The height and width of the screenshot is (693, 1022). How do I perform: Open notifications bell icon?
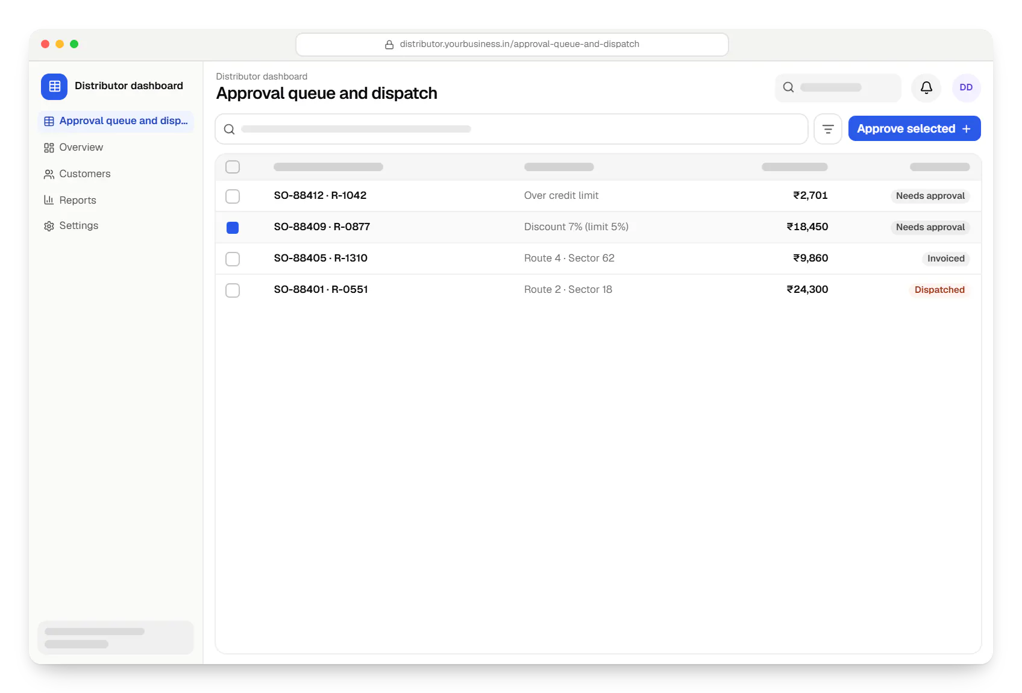(x=926, y=88)
